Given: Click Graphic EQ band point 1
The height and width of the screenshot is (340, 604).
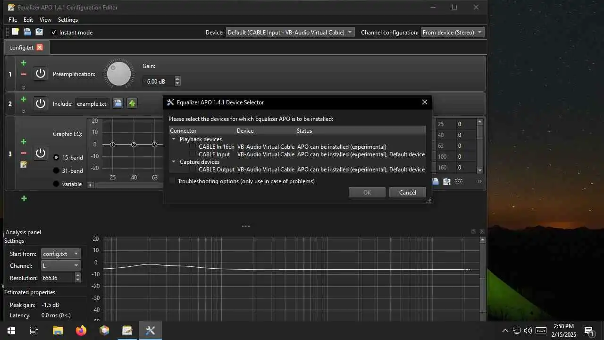Looking at the screenshot, I should point(112,144).
